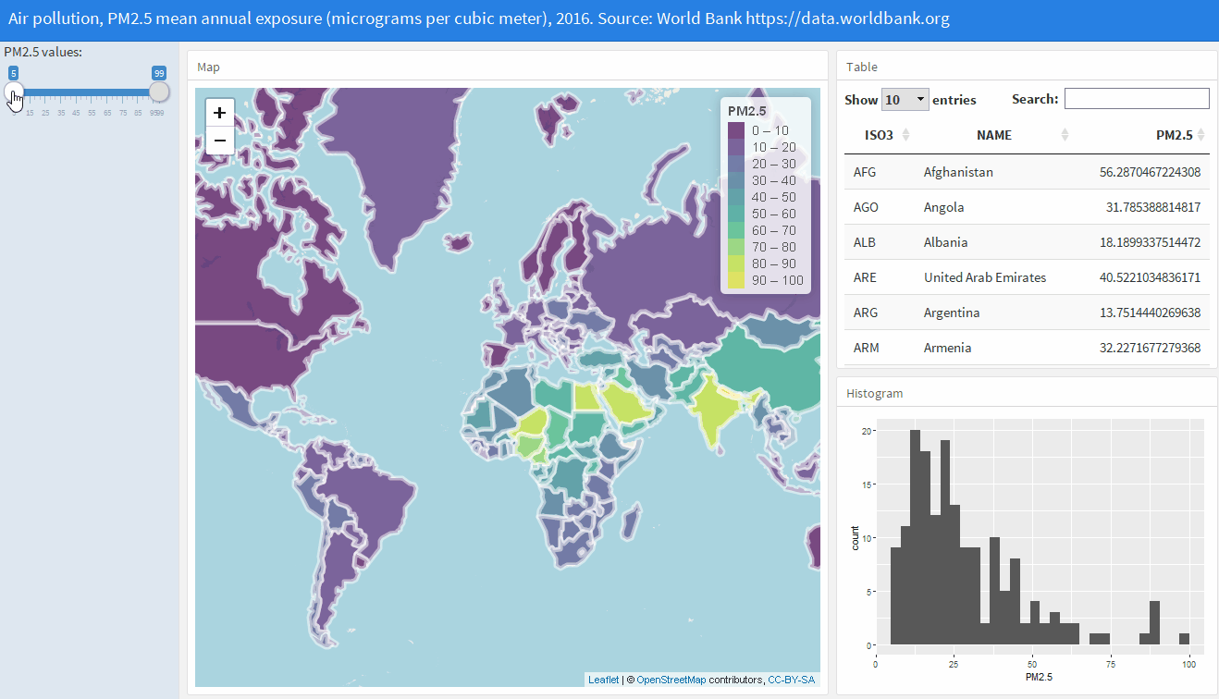This screenshot has width=1219, height=699.
Task: Switch to the Histogram panel header
Action: [x=875, y=392]
